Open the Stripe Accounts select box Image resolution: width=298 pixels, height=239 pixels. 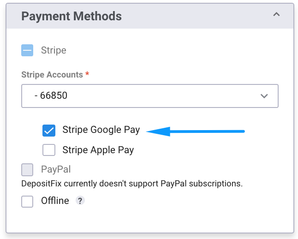(x=149, y=96)
